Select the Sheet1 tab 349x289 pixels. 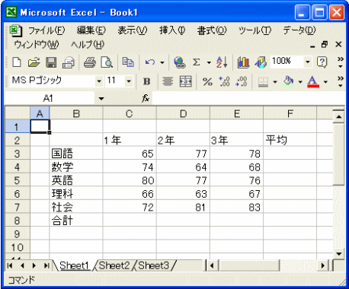[75, 265]
